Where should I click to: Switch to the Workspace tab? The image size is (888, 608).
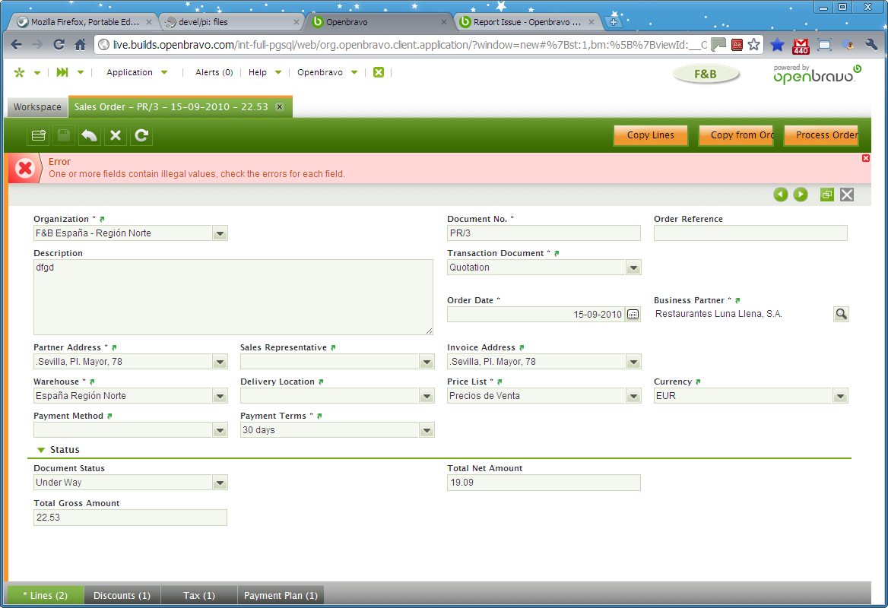pyautogui.click(x=37, y=107)
